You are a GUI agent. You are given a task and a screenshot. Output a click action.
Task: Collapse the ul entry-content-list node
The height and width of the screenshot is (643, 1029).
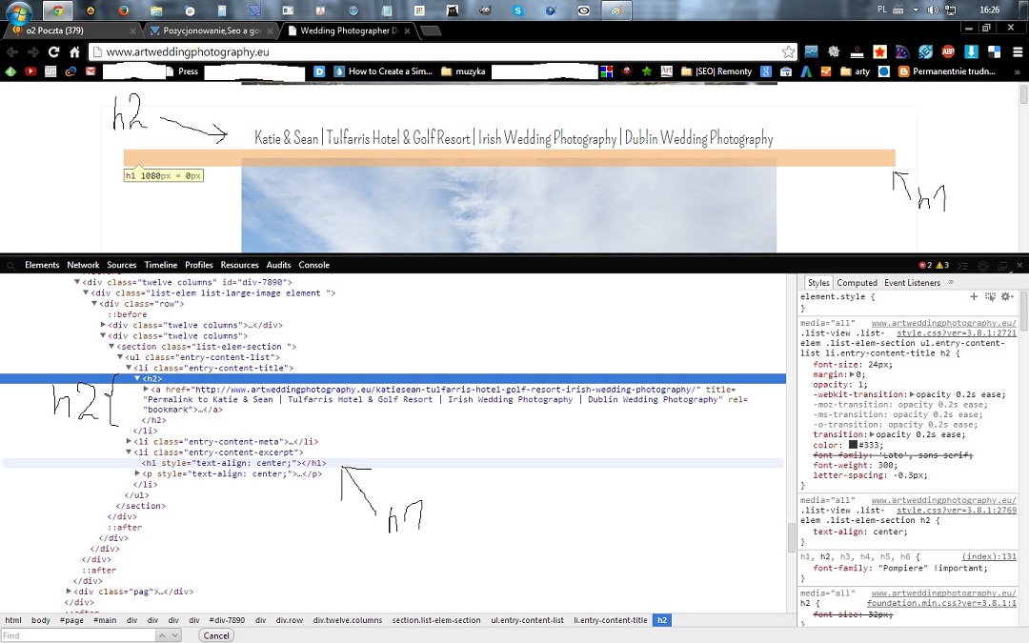[121, 357]
